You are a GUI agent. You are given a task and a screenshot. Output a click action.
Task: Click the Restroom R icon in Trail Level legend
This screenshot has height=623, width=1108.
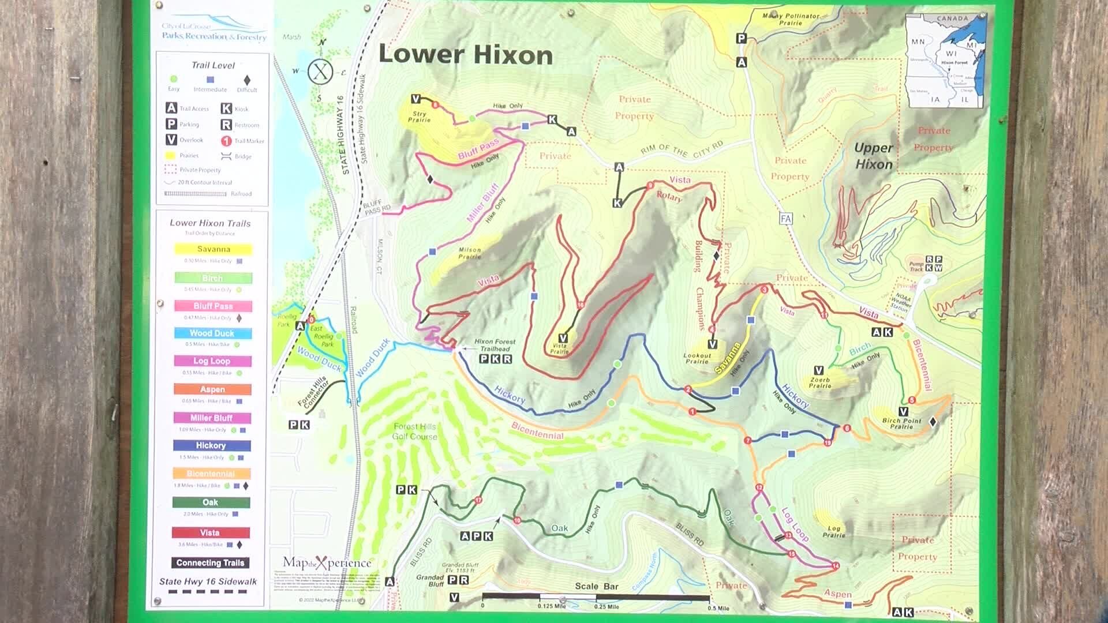[226, 125]
